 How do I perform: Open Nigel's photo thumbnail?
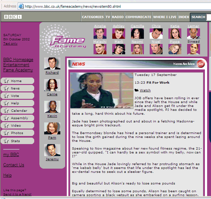pos(156,49)
